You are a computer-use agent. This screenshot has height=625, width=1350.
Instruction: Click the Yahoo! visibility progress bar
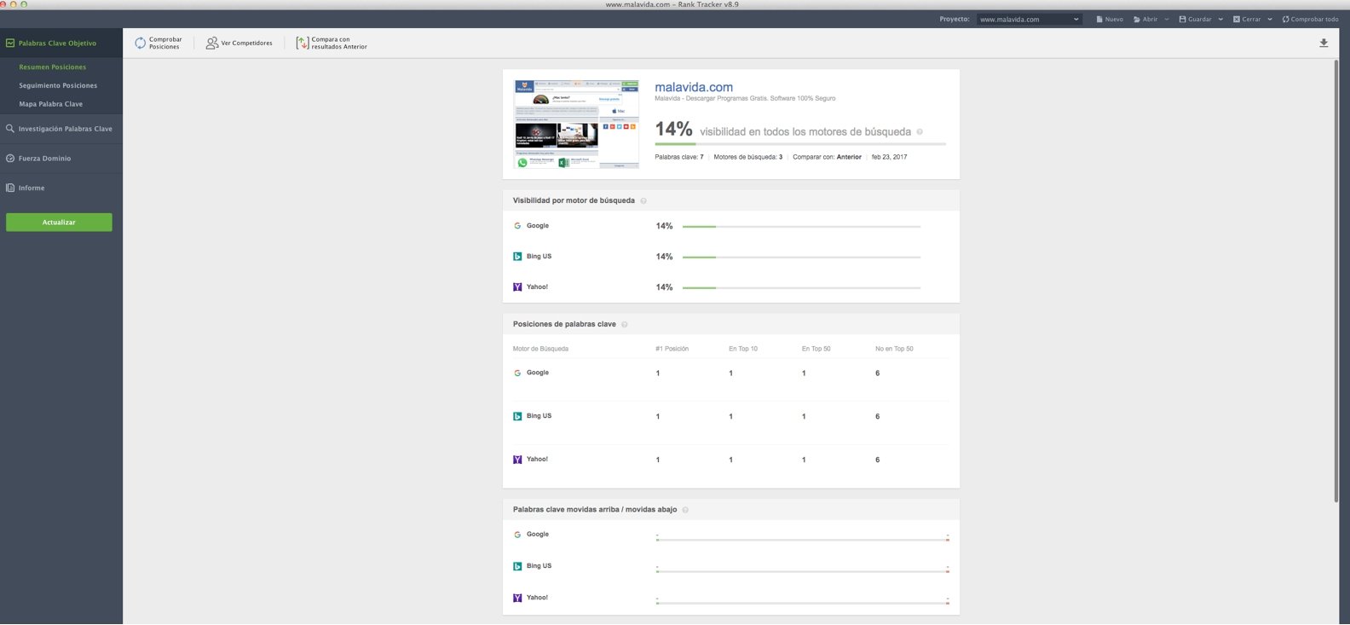tap(801, 288)
